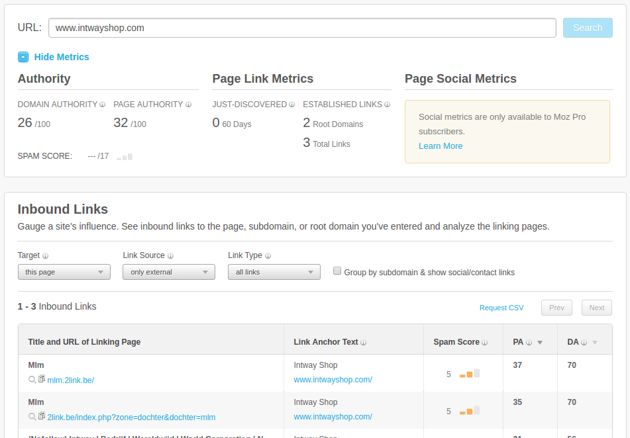
Task: Click the Established Links info icon
Action: [x=387, y=105]
